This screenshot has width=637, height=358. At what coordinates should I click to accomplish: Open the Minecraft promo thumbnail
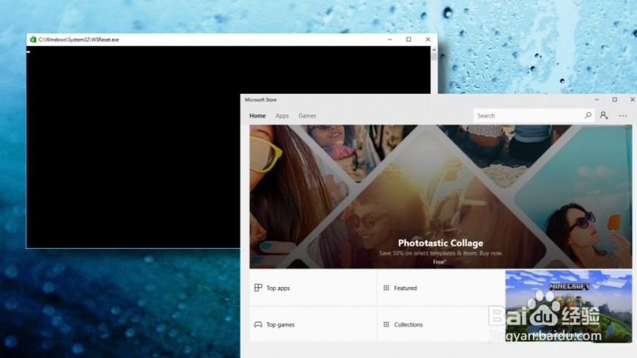(568, 307)
